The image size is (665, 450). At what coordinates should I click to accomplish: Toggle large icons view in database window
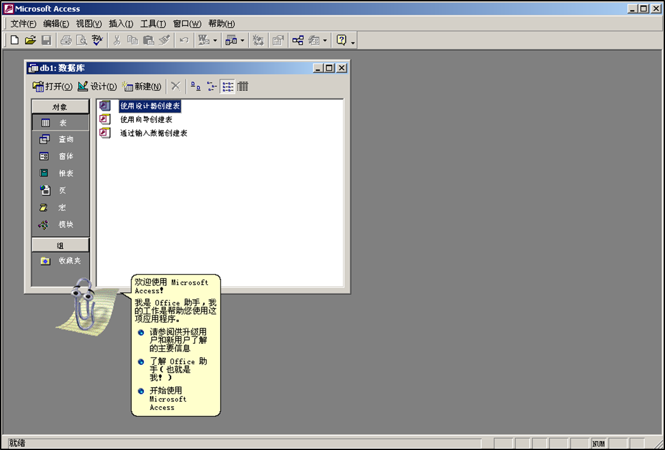click(x=195, y=86)
